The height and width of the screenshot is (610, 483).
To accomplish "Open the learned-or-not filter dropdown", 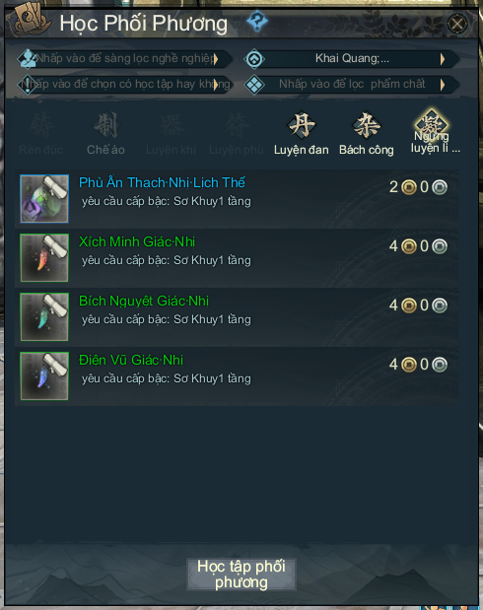I will click(x=124, y=84).
